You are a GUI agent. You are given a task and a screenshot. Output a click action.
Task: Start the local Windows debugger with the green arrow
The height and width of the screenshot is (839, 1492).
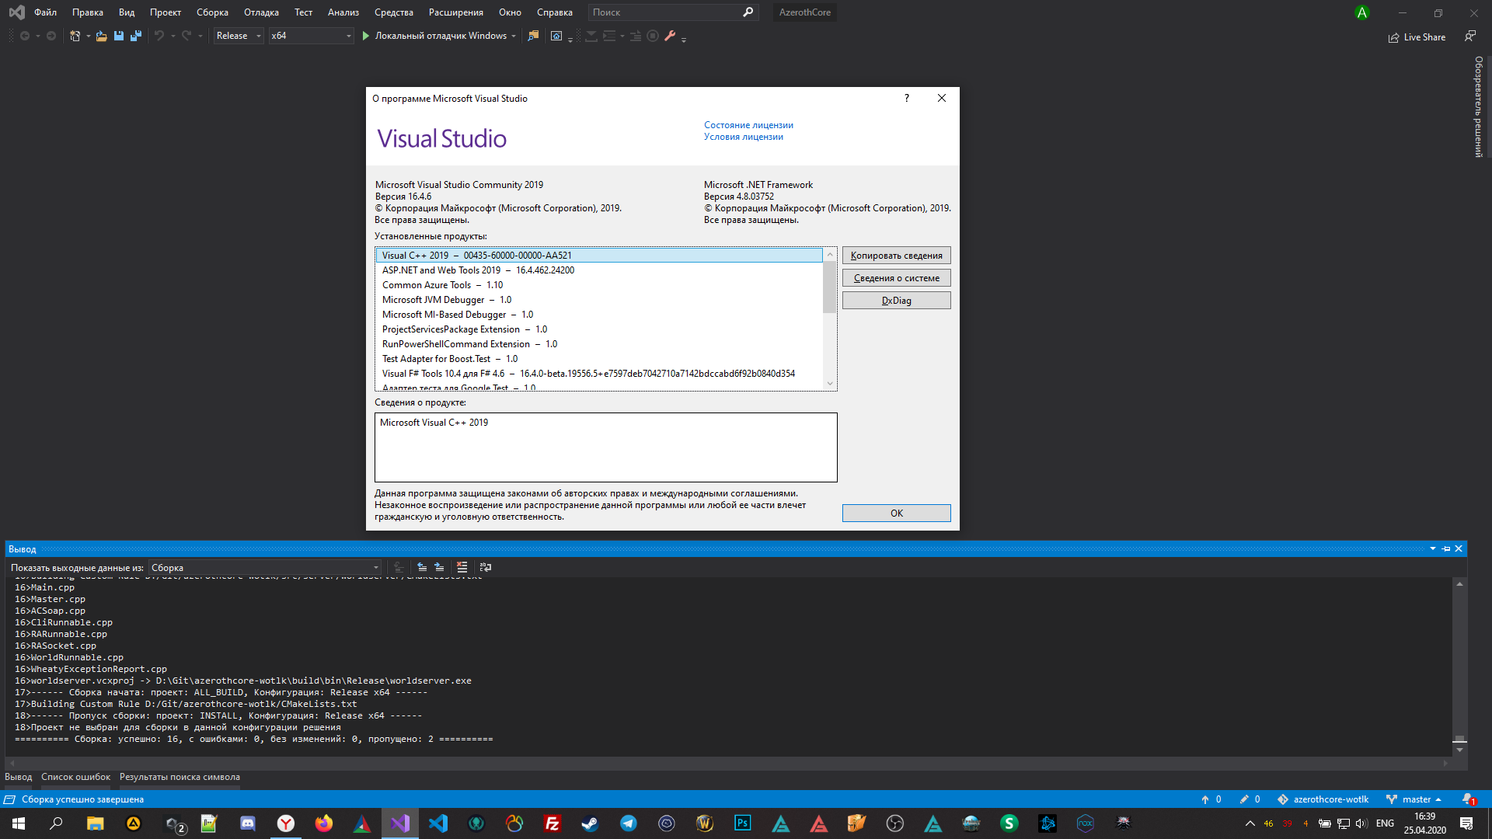(x=365, y=36)
